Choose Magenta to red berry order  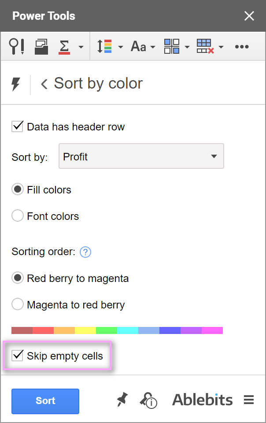[x=18, y=304]
